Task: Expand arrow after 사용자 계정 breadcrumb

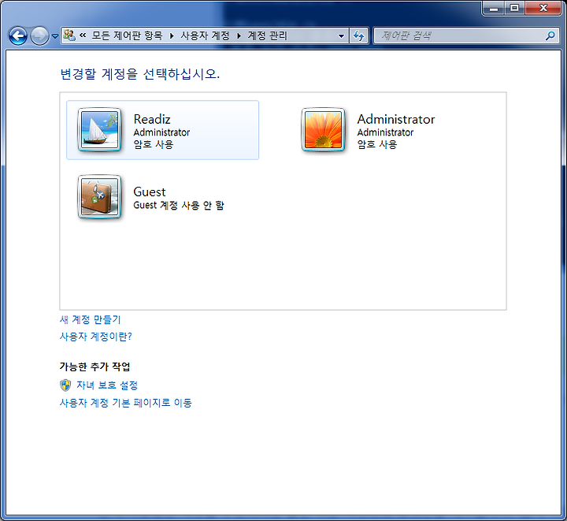Action: click(x=239, y=35)
